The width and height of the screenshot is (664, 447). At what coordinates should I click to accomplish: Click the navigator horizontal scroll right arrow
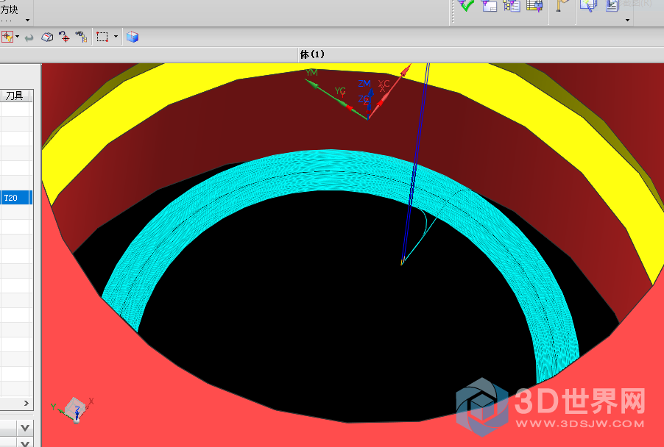coord(27,403)
